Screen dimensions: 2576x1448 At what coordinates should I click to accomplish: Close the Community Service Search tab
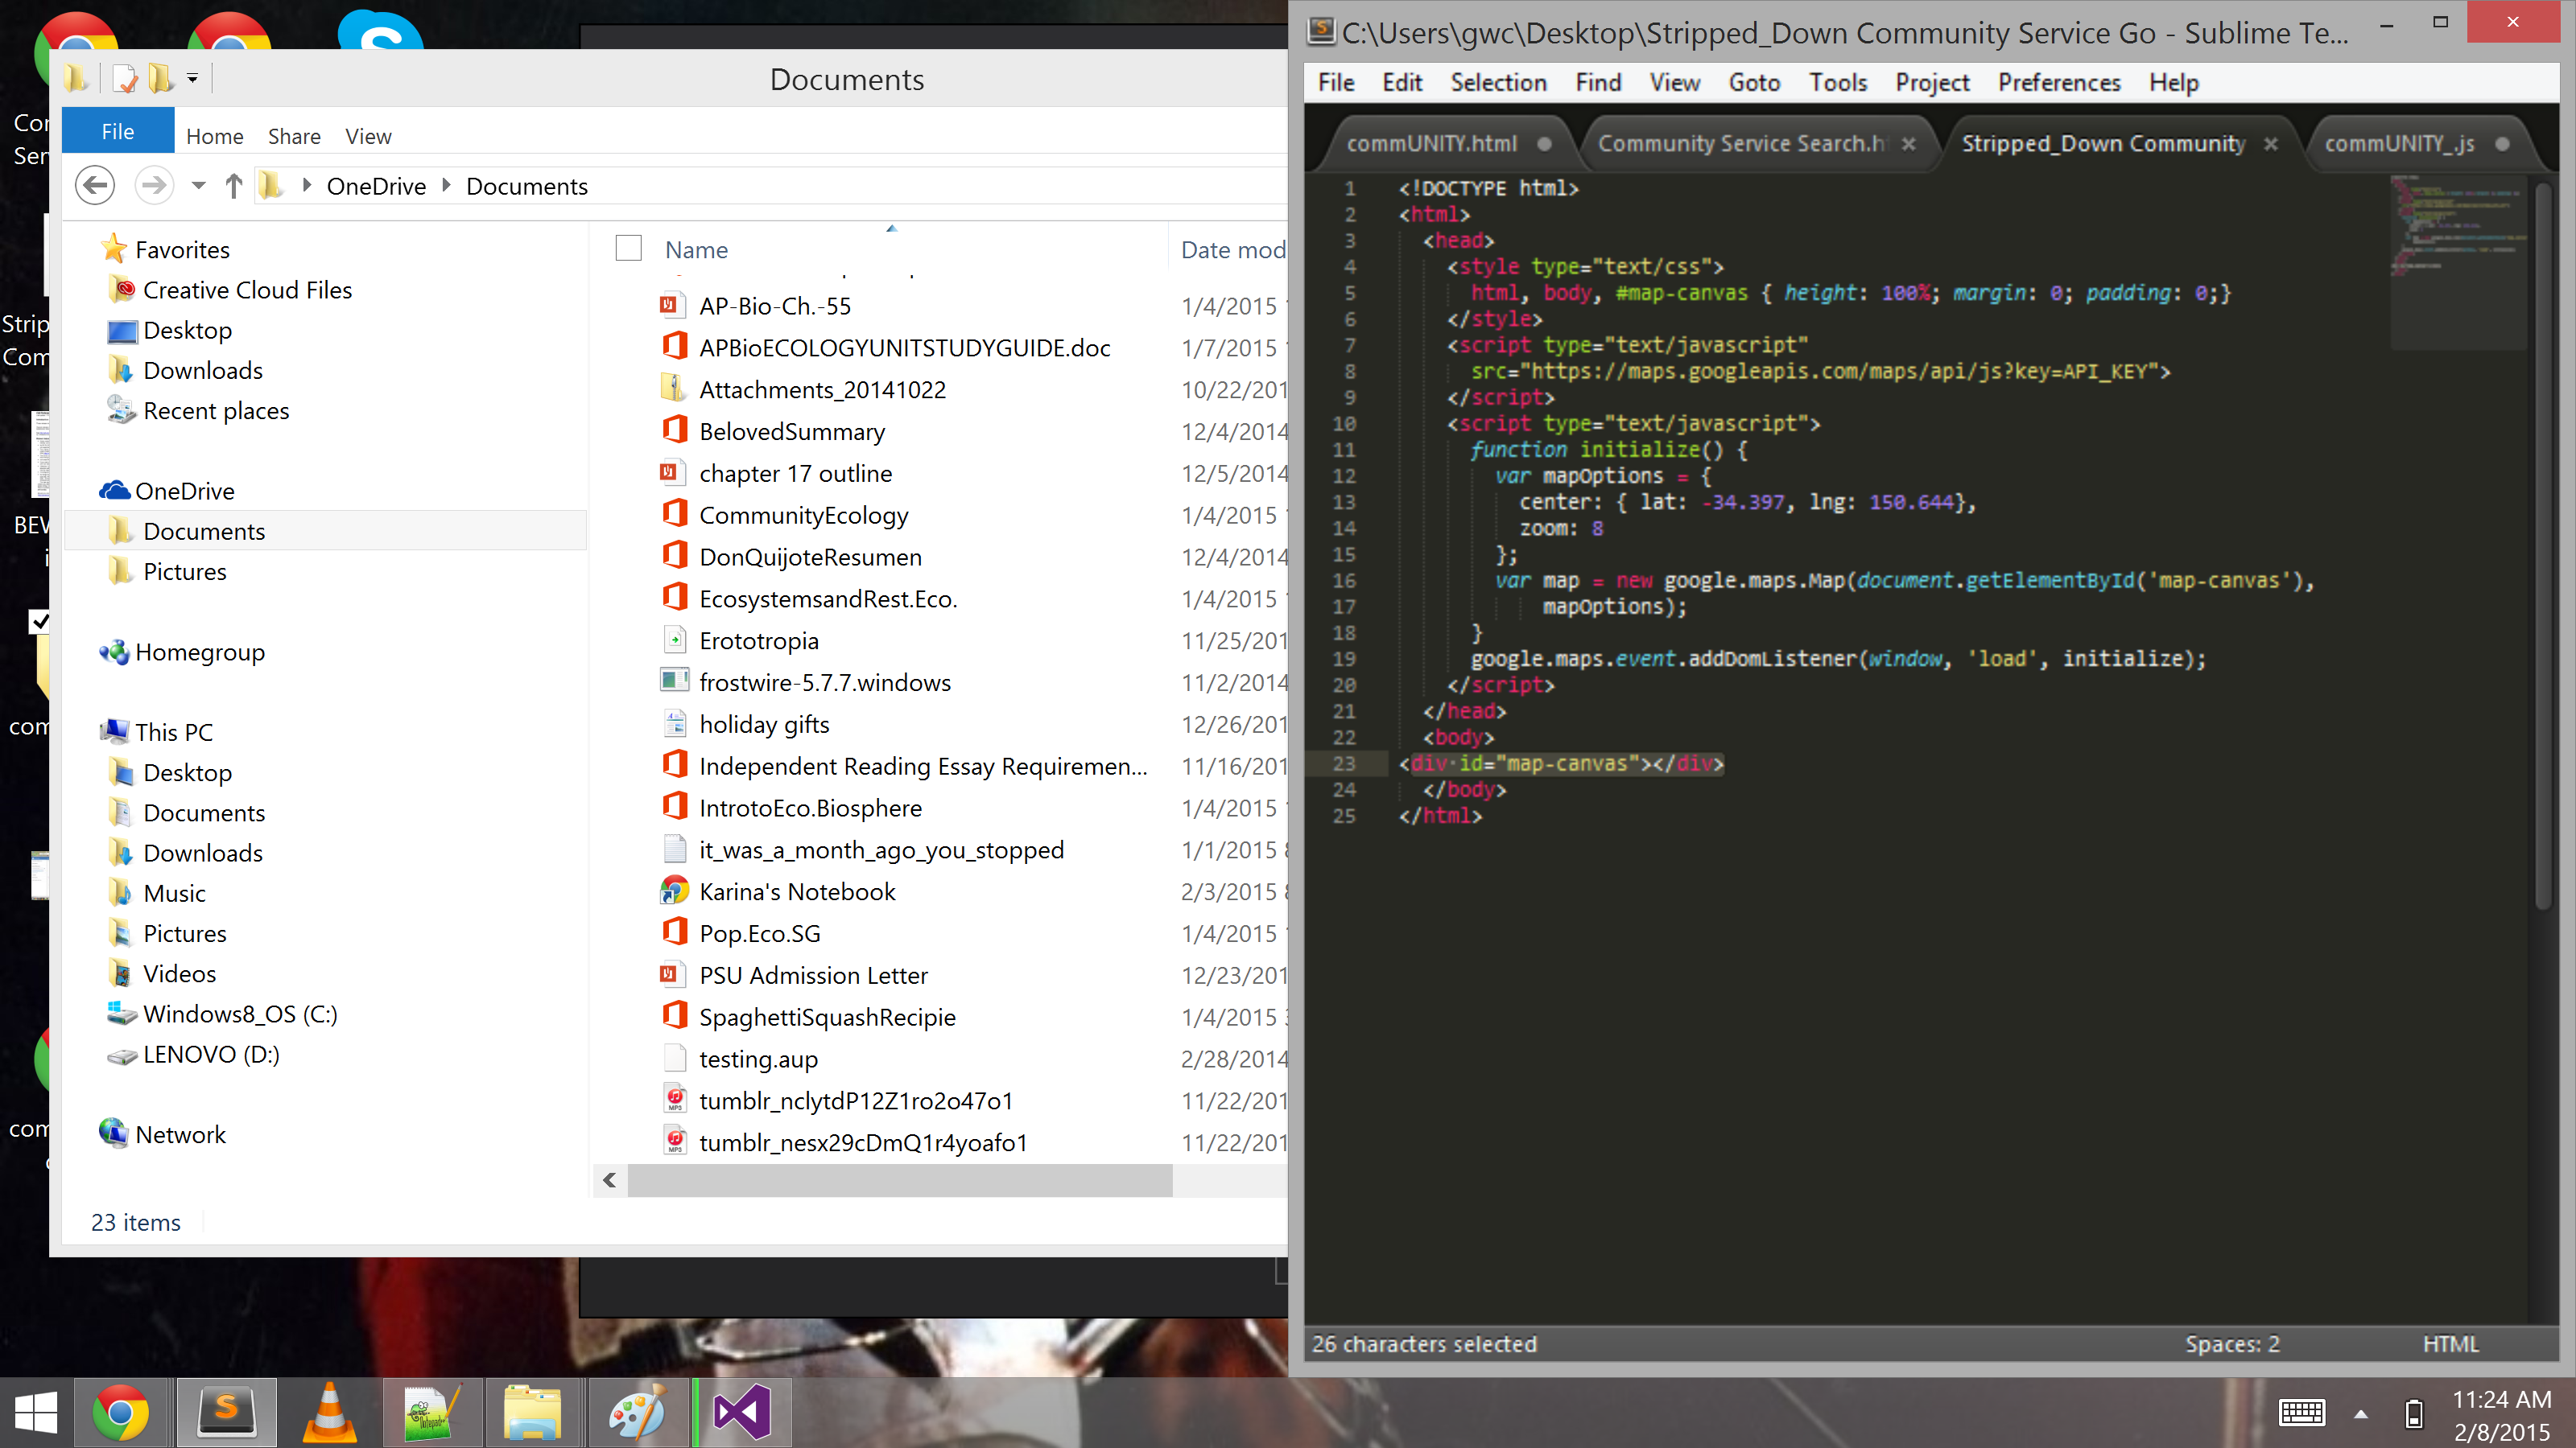tap(1909, 144)
